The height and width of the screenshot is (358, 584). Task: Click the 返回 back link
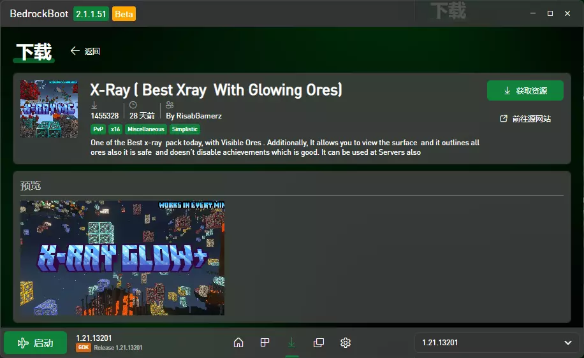coord(92,52)
